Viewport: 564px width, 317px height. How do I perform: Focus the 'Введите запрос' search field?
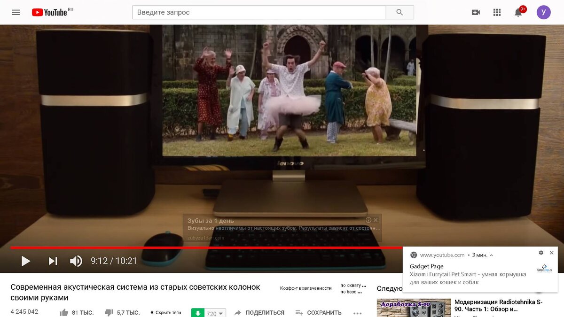click(259, 12)
